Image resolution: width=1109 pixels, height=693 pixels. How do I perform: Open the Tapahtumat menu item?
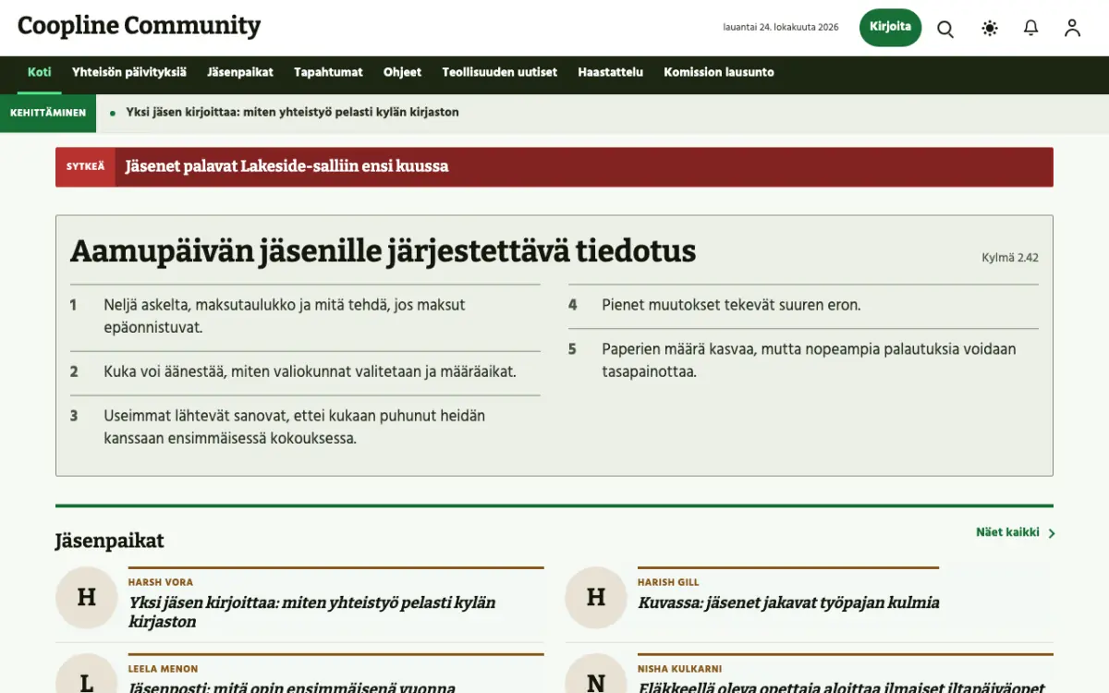[328, 72]
